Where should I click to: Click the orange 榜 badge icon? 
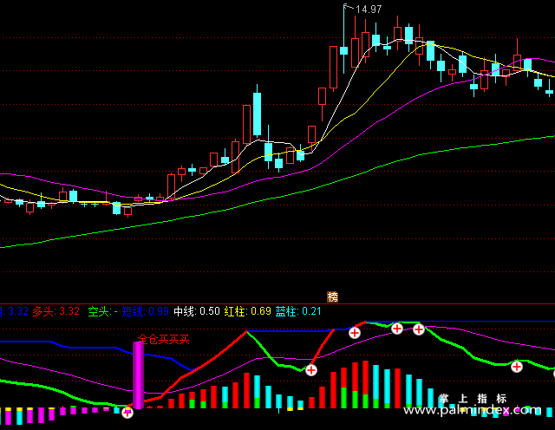point(332,296)
